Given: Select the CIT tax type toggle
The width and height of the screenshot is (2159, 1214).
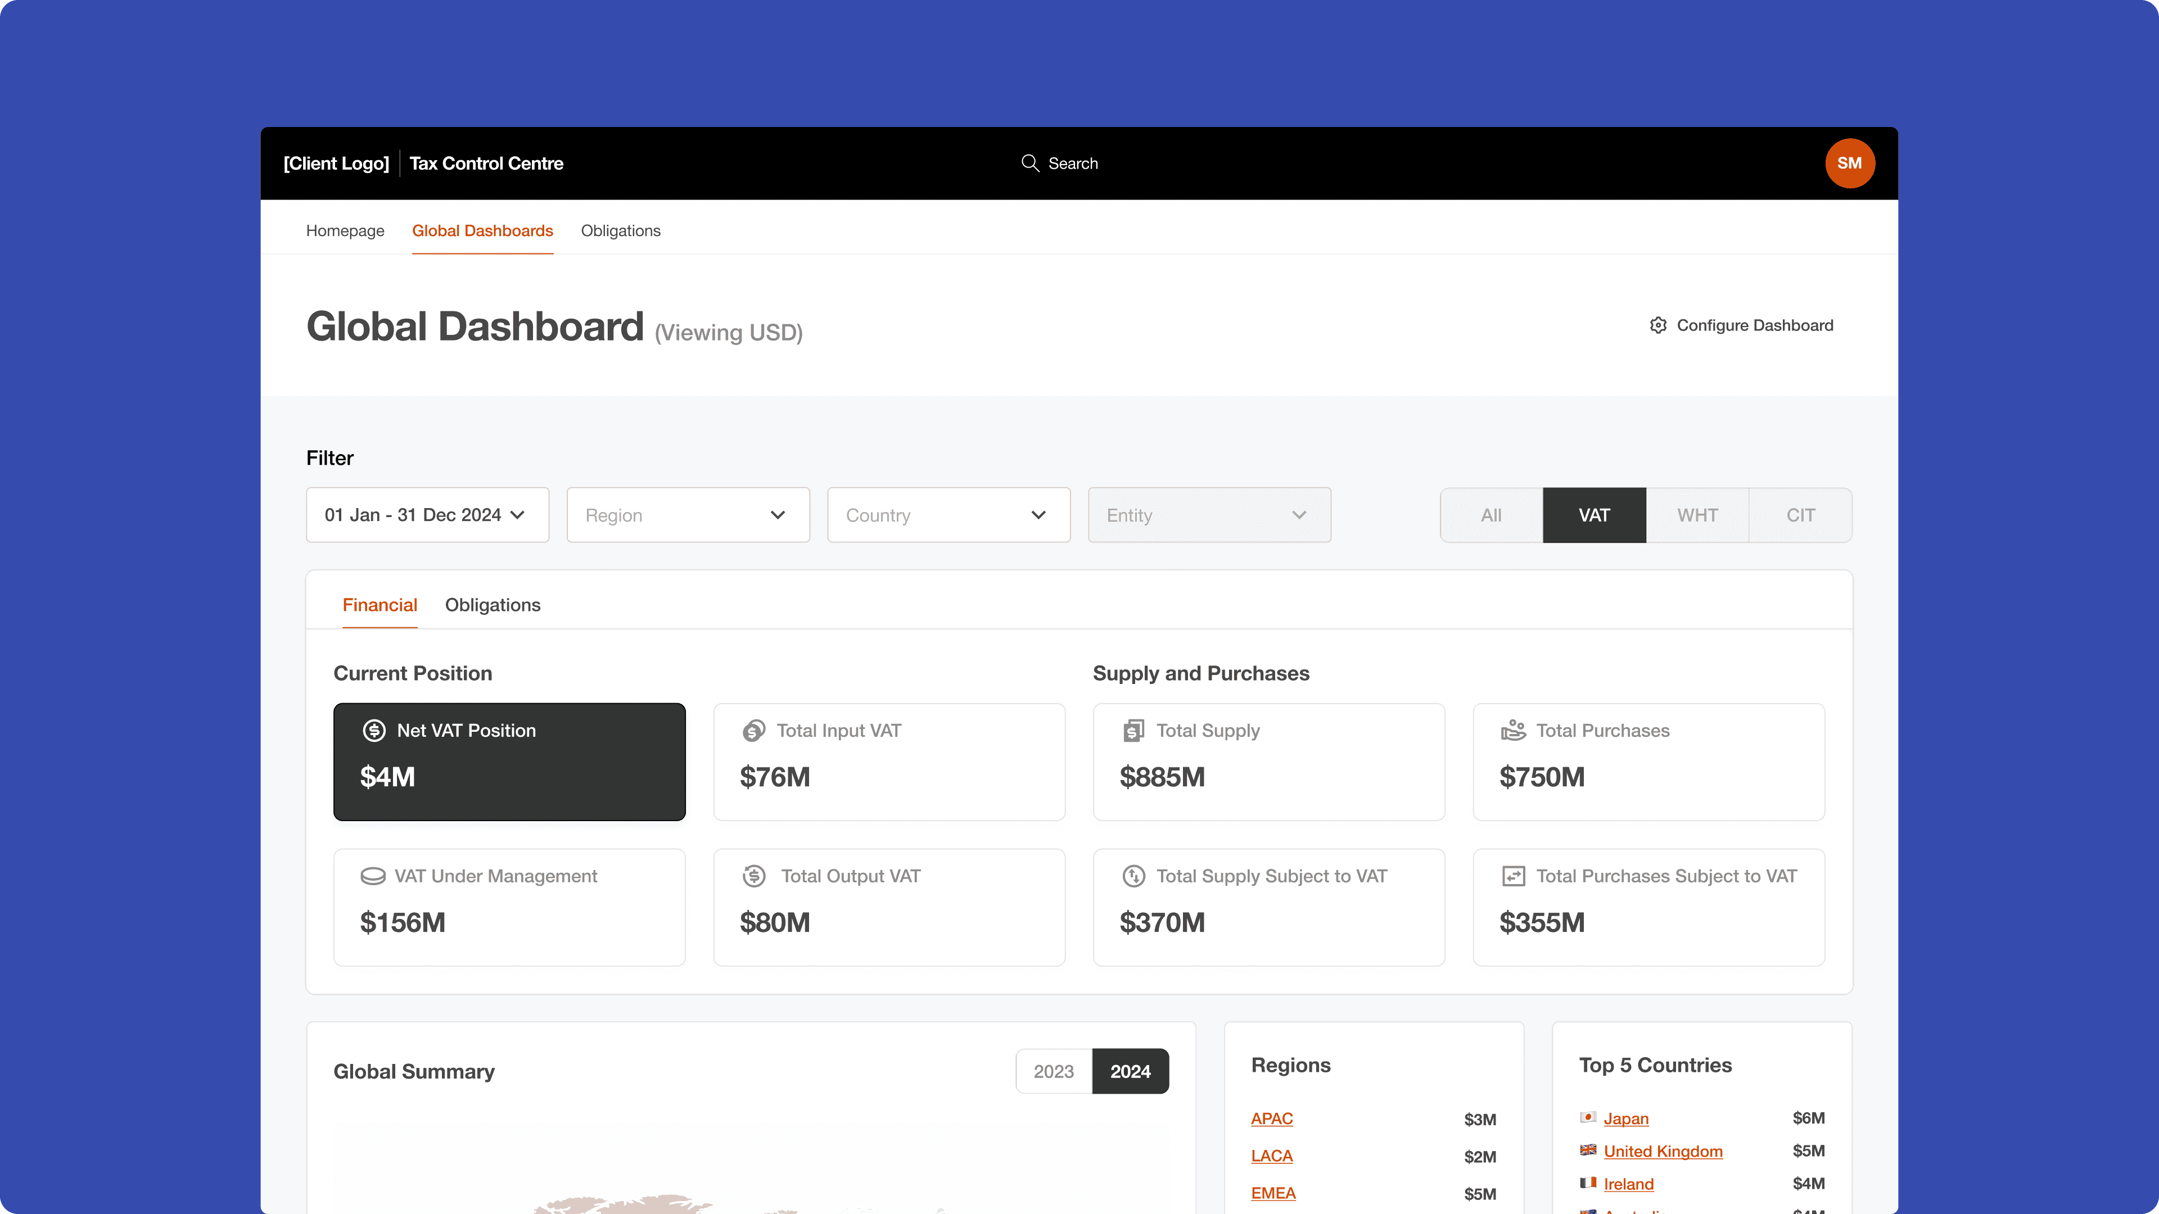Looking at the screenshot, I should pyautogui.click(x=1800, y=515).
